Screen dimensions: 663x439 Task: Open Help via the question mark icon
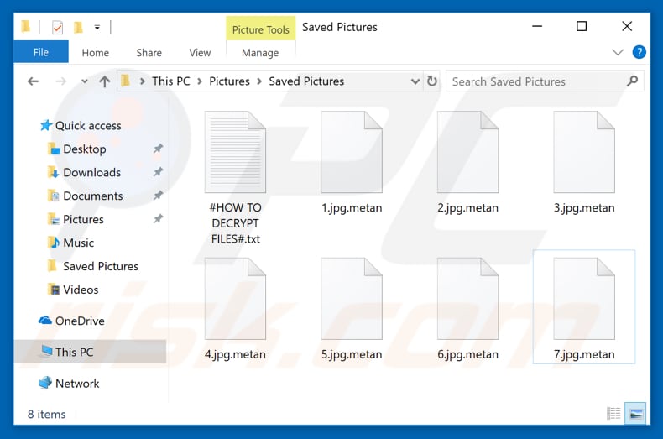pyautogui.click(x=639, y=52)
